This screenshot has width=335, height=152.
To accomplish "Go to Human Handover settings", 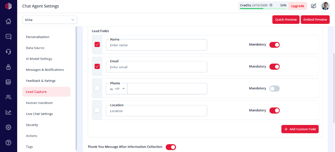I will pyautogui.click(x=39, y=103).
